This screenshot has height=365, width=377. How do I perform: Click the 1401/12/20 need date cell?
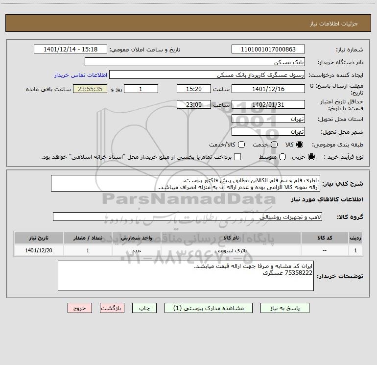coord(39,250)
